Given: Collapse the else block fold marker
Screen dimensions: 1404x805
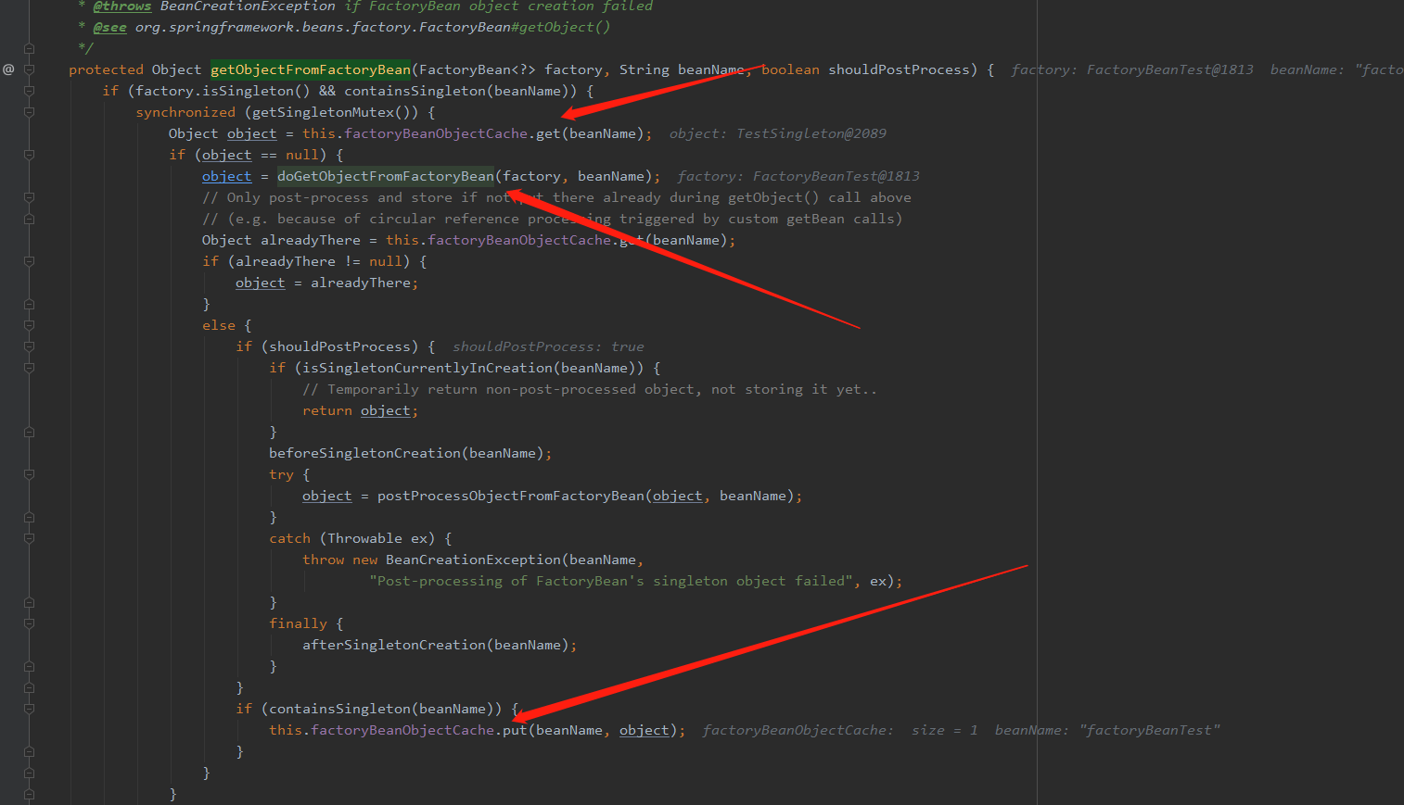Looking at the screenshot, I should tap(29, 325).
